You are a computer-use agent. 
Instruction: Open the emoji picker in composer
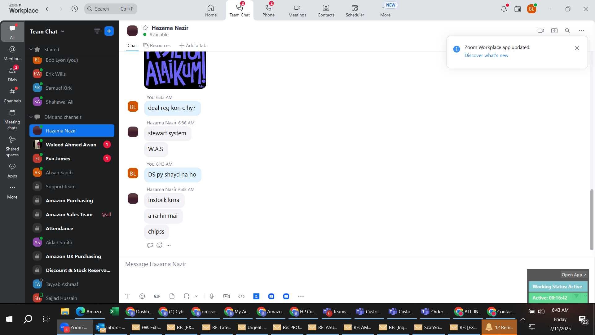[x=142, y=296]
